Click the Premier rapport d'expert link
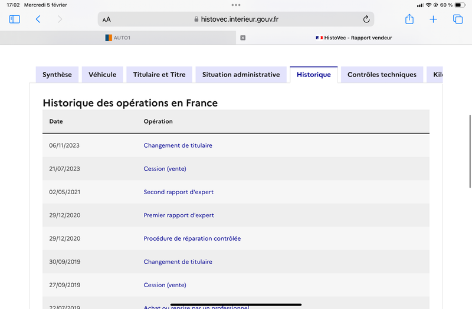Viewport: 472px width, 309px height. [179, 215]
